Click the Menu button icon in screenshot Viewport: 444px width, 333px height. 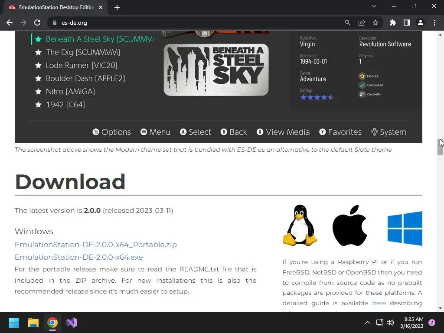pos(144,132)
